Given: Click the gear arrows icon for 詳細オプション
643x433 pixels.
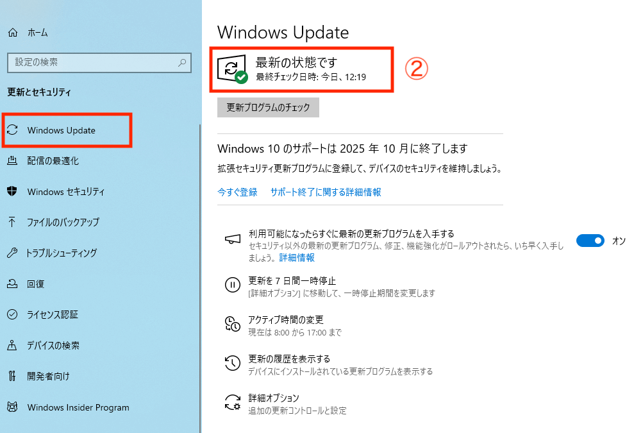Looking at the screenshot, I should (233, 402).
